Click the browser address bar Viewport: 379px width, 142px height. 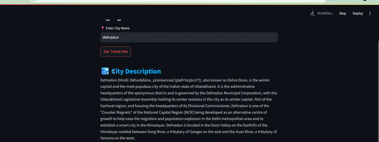point(178,1)
